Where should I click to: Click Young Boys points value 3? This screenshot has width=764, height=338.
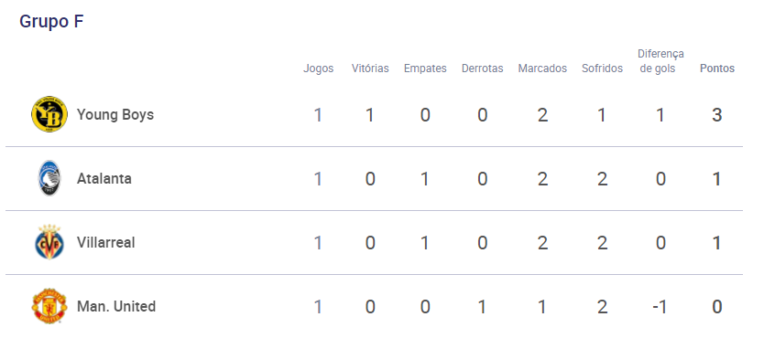coord(716,115)
